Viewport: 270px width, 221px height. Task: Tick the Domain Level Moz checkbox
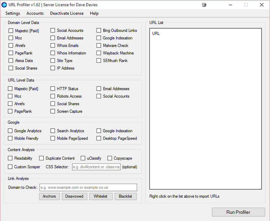(x=11, y=38)
